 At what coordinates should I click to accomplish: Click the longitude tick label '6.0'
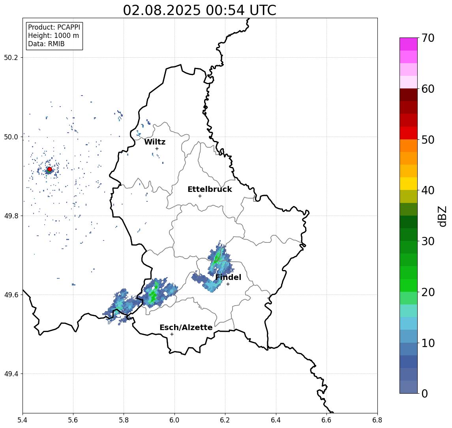pos(174,420)
